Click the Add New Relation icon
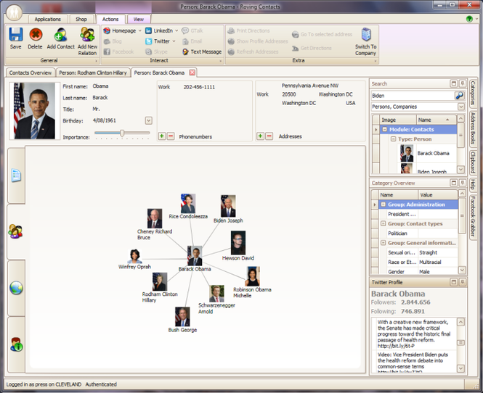 coord(87,34)
